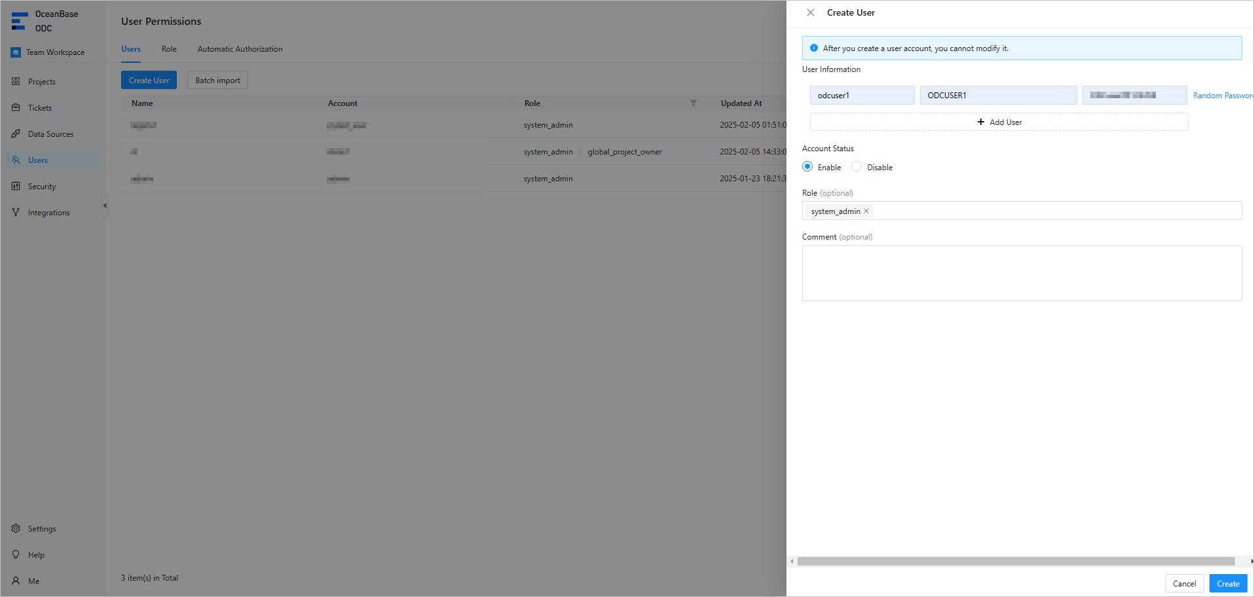Open Security via its sidebar icon
The image size is (1254, 597).
point(16,187)
